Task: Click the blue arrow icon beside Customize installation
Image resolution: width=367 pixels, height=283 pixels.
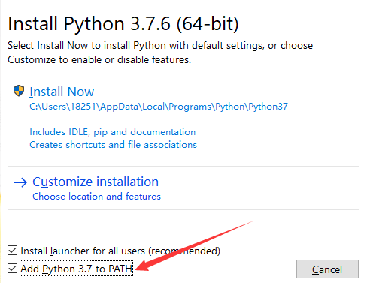Action: [x=20, y=182]
